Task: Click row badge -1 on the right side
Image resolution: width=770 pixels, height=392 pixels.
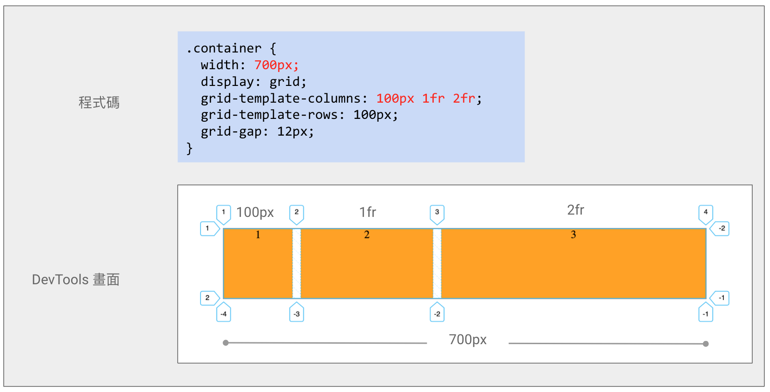Action: click(721, 298)
